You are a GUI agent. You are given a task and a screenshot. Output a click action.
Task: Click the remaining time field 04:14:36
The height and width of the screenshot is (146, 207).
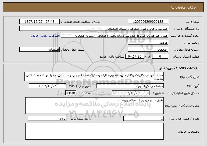point(134,57)
